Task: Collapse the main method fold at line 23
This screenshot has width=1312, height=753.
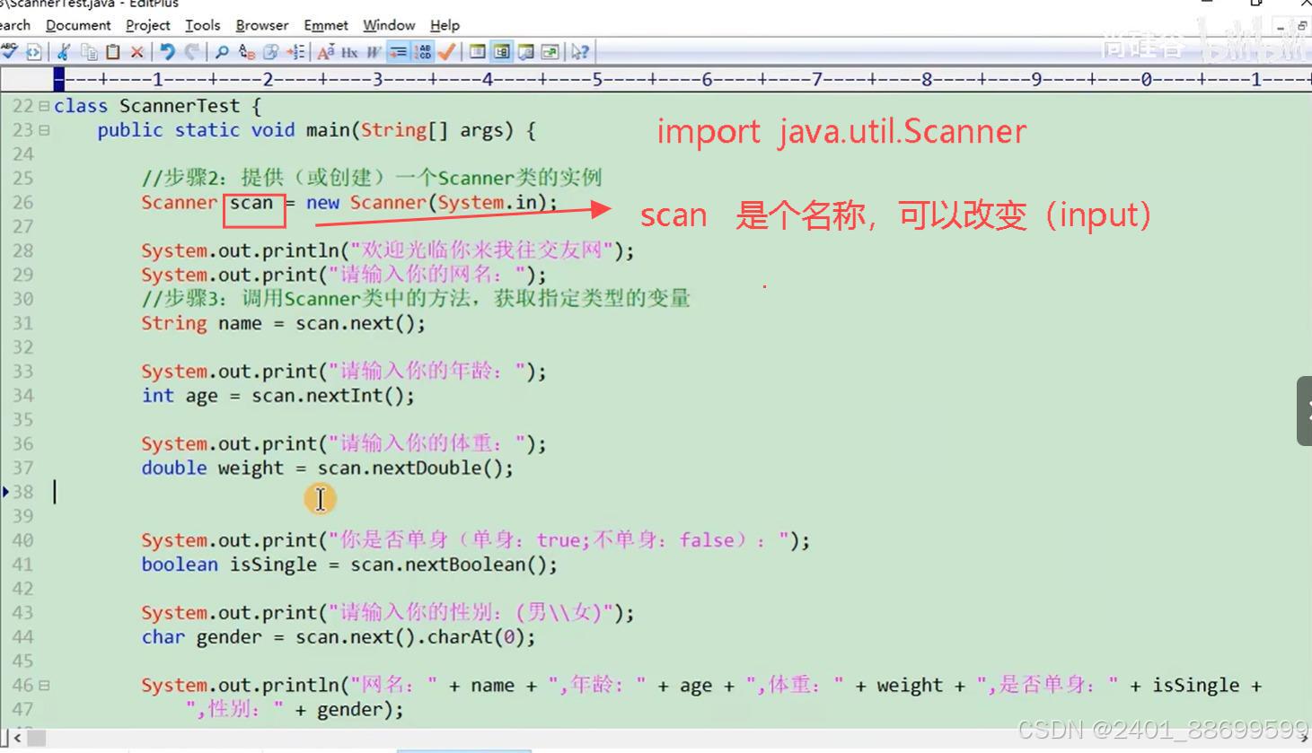Action: pos(44,130)
